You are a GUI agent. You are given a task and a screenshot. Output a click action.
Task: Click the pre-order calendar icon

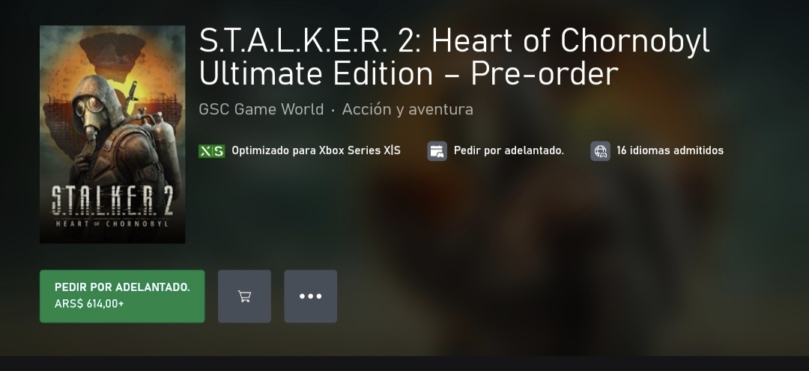437,151
